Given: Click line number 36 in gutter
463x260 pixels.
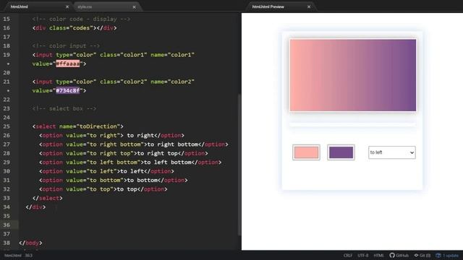Looking at the screenshot, I should [7, 225].
